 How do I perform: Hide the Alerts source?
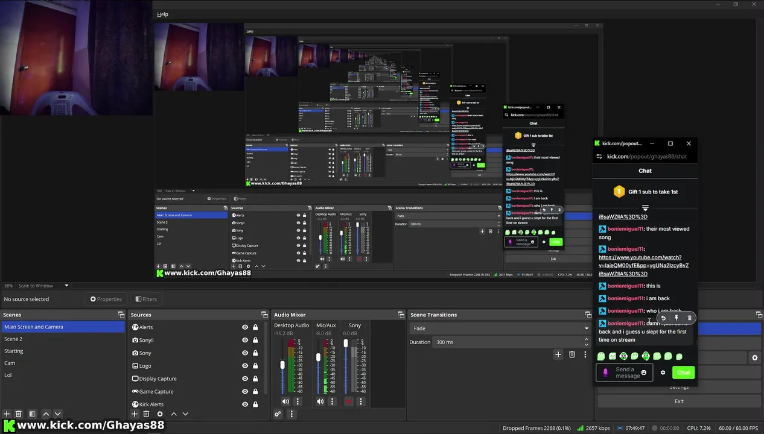[245, 327]
